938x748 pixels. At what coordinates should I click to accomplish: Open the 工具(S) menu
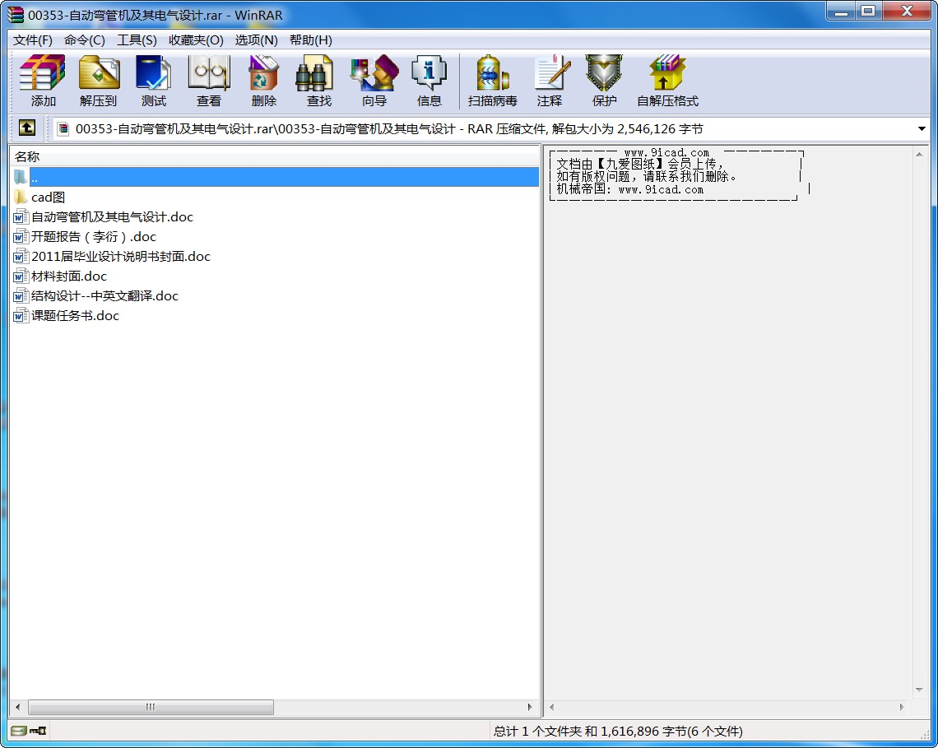pos(137,40)
